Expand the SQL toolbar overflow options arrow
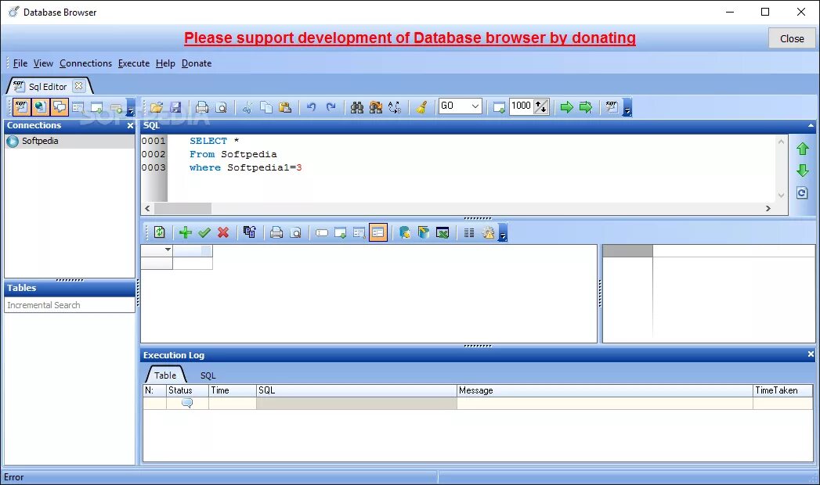This screenshot has width=820, height=485. pyautogui.click(x=627, y=107)
